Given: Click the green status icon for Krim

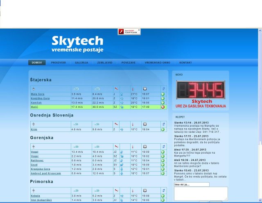Looking at the screenshot, I should pyautogui.click(x=163, y=129).
